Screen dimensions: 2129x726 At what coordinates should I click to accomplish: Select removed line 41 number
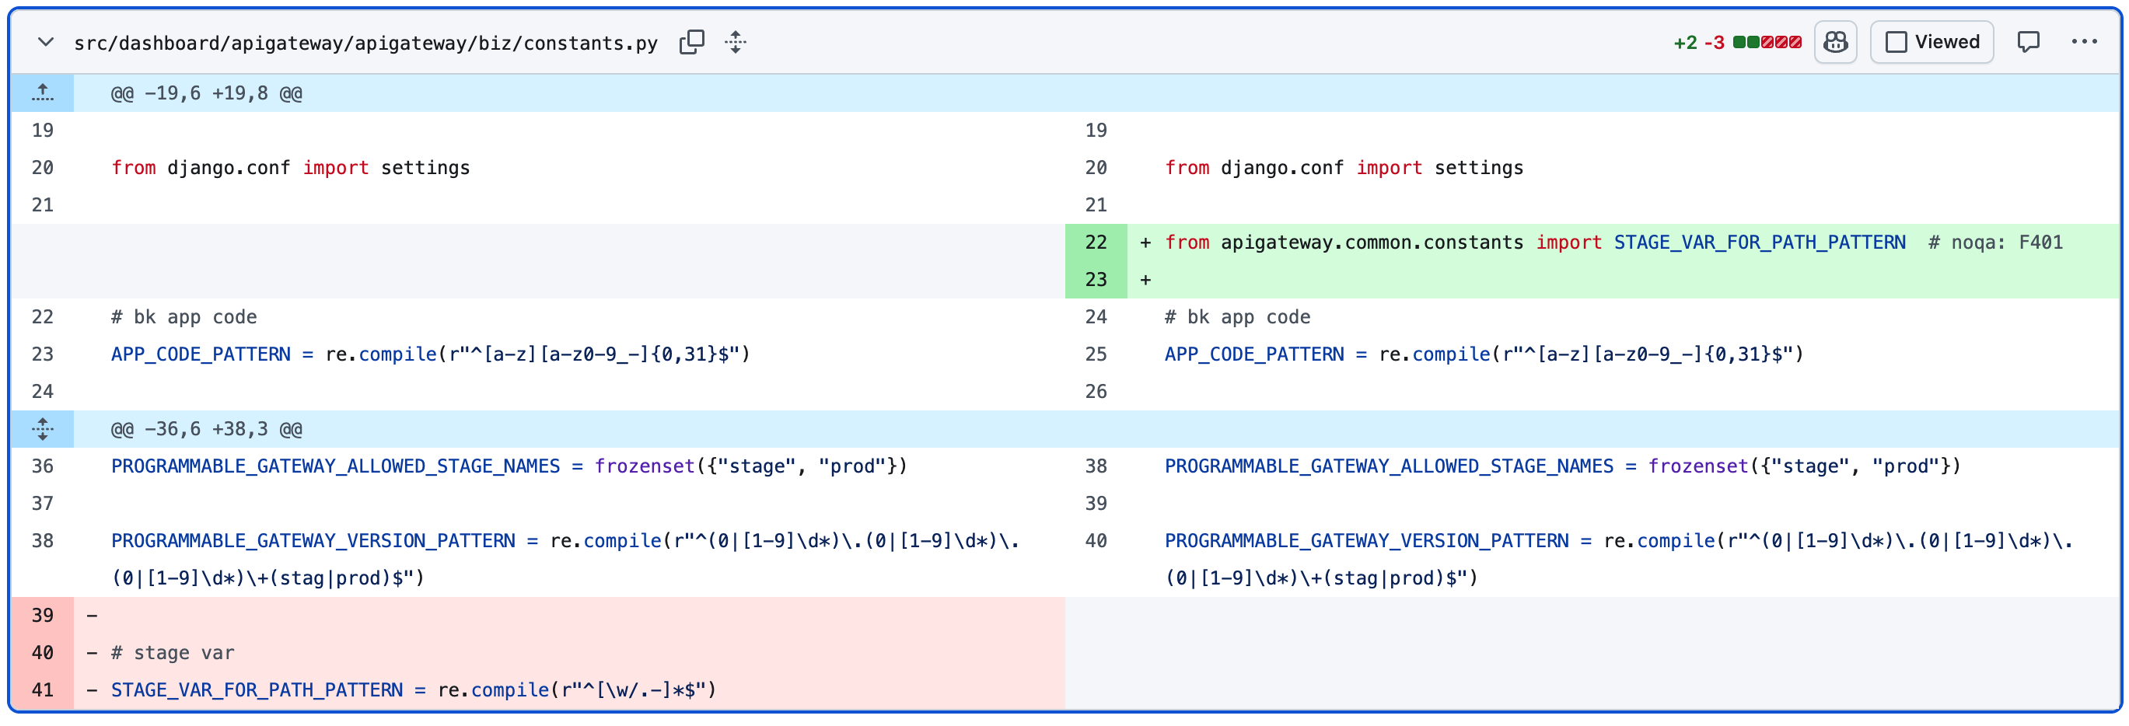[42, 689]
